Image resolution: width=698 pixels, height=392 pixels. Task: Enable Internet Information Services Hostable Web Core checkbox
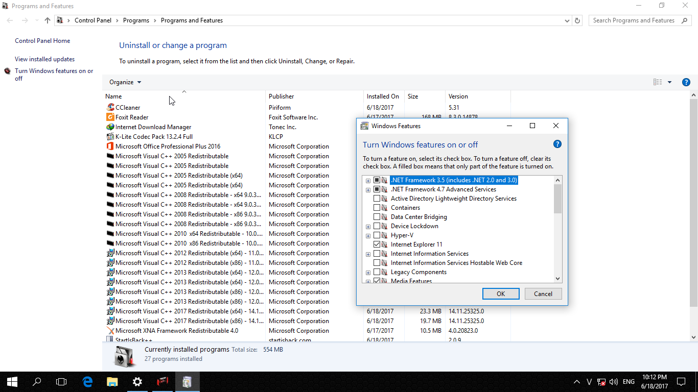tap(377, 263)
